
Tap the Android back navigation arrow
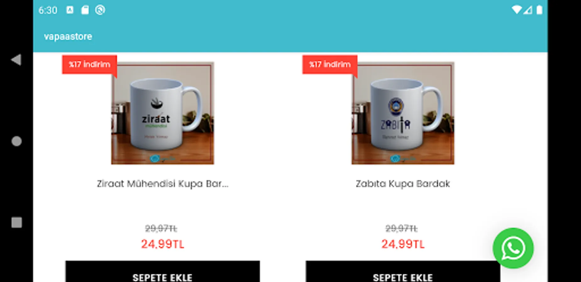(16, 60)
